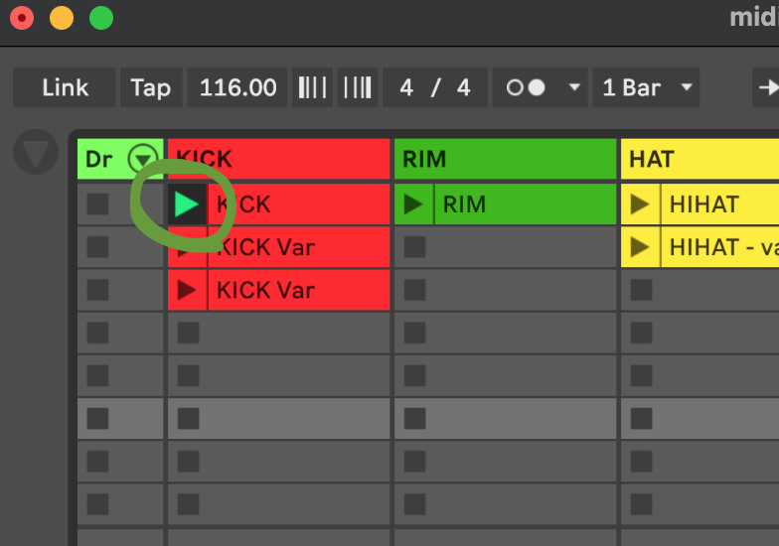Screen dimensions: 779x546
Task: Click the phase nudge up icon
Action: (357, 87)
